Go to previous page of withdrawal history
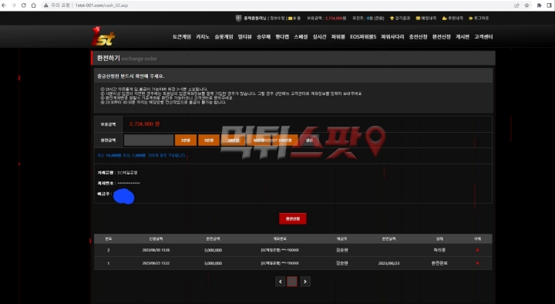 pos(280,282)
